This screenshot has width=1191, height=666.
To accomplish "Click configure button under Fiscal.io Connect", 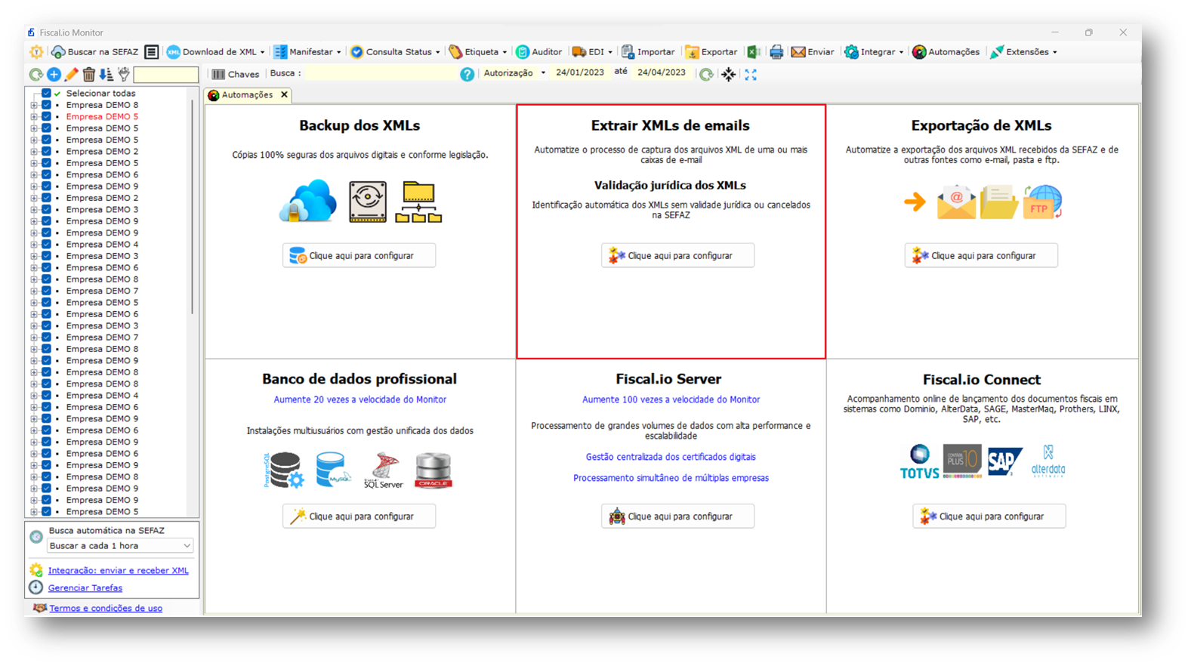I will [989, 516].
